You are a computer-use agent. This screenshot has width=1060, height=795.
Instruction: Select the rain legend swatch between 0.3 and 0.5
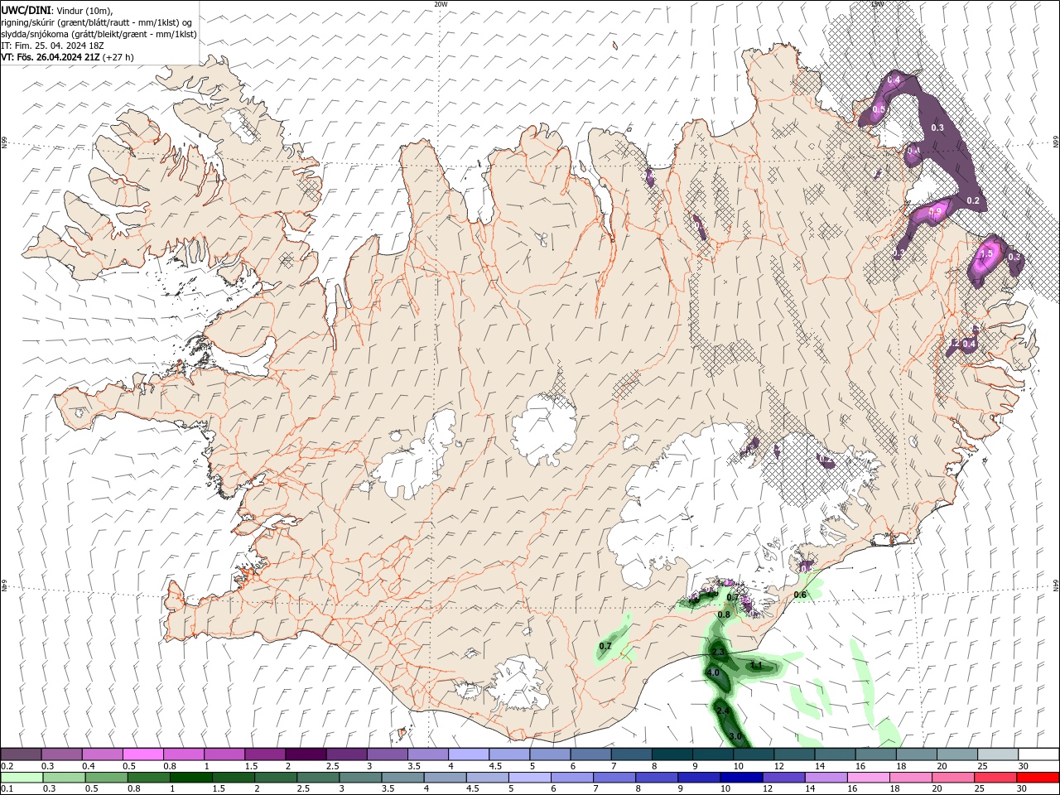64,778
